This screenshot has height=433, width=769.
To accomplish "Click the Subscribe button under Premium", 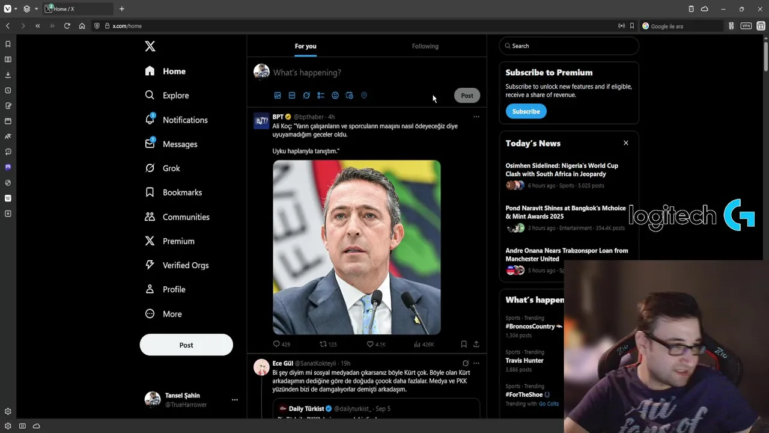I will pos(526,111).
